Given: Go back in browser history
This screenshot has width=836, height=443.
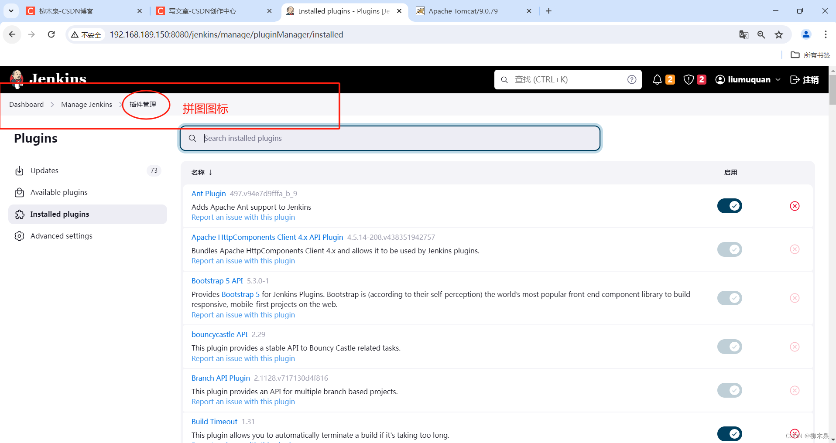Looking at the screenshot, I should pos(12,34).
